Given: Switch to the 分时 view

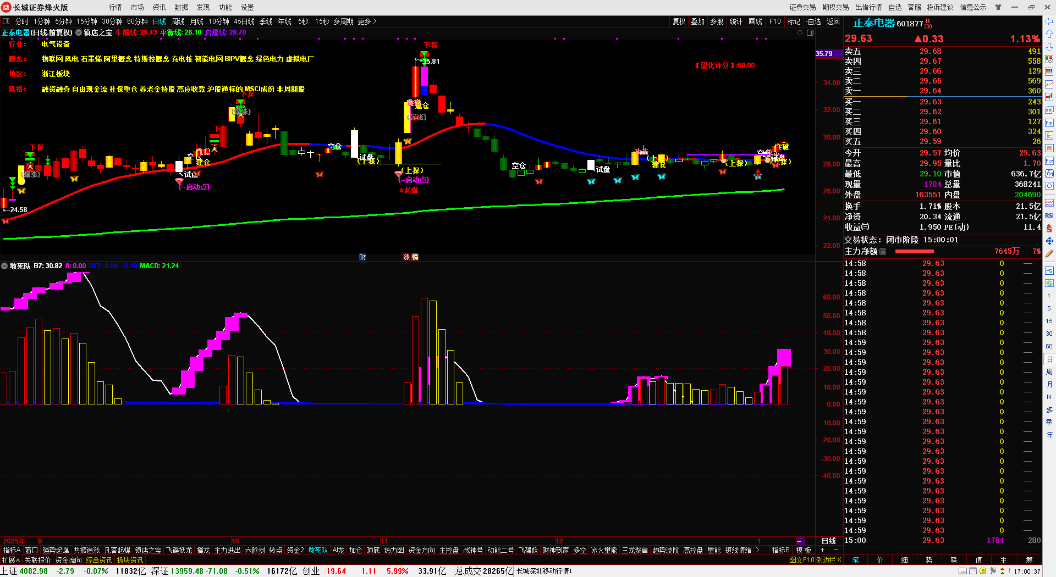Looking at the screenshot, I should click(x=21, y=21).
